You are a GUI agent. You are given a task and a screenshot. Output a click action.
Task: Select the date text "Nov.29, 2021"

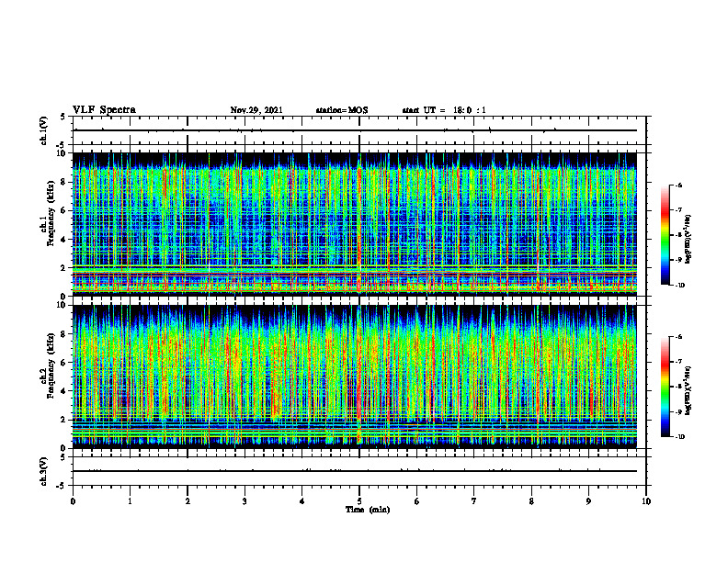point(256,110)
